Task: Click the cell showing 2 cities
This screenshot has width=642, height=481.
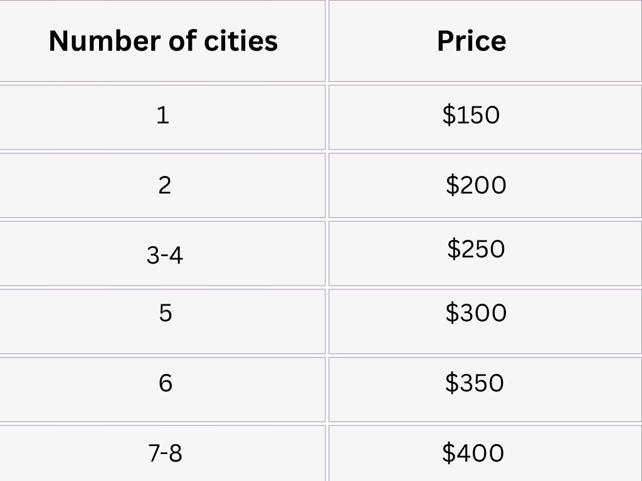Action: pos(164,185)
